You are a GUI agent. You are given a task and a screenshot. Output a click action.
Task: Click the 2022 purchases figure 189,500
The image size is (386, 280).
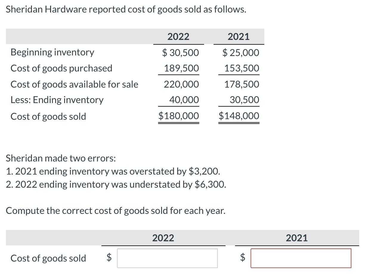click(x=181, y=68)
